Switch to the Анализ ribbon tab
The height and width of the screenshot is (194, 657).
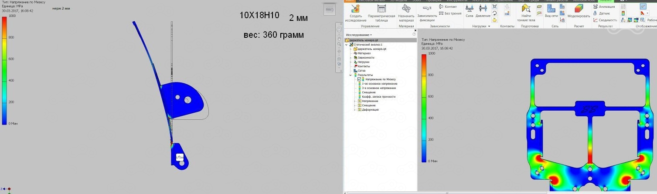[x=606, y=1]
